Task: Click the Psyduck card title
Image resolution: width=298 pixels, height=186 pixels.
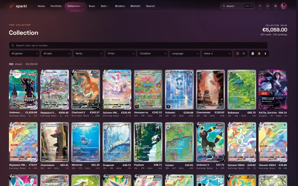Action: pyautogui.click(x=139, y=165)
